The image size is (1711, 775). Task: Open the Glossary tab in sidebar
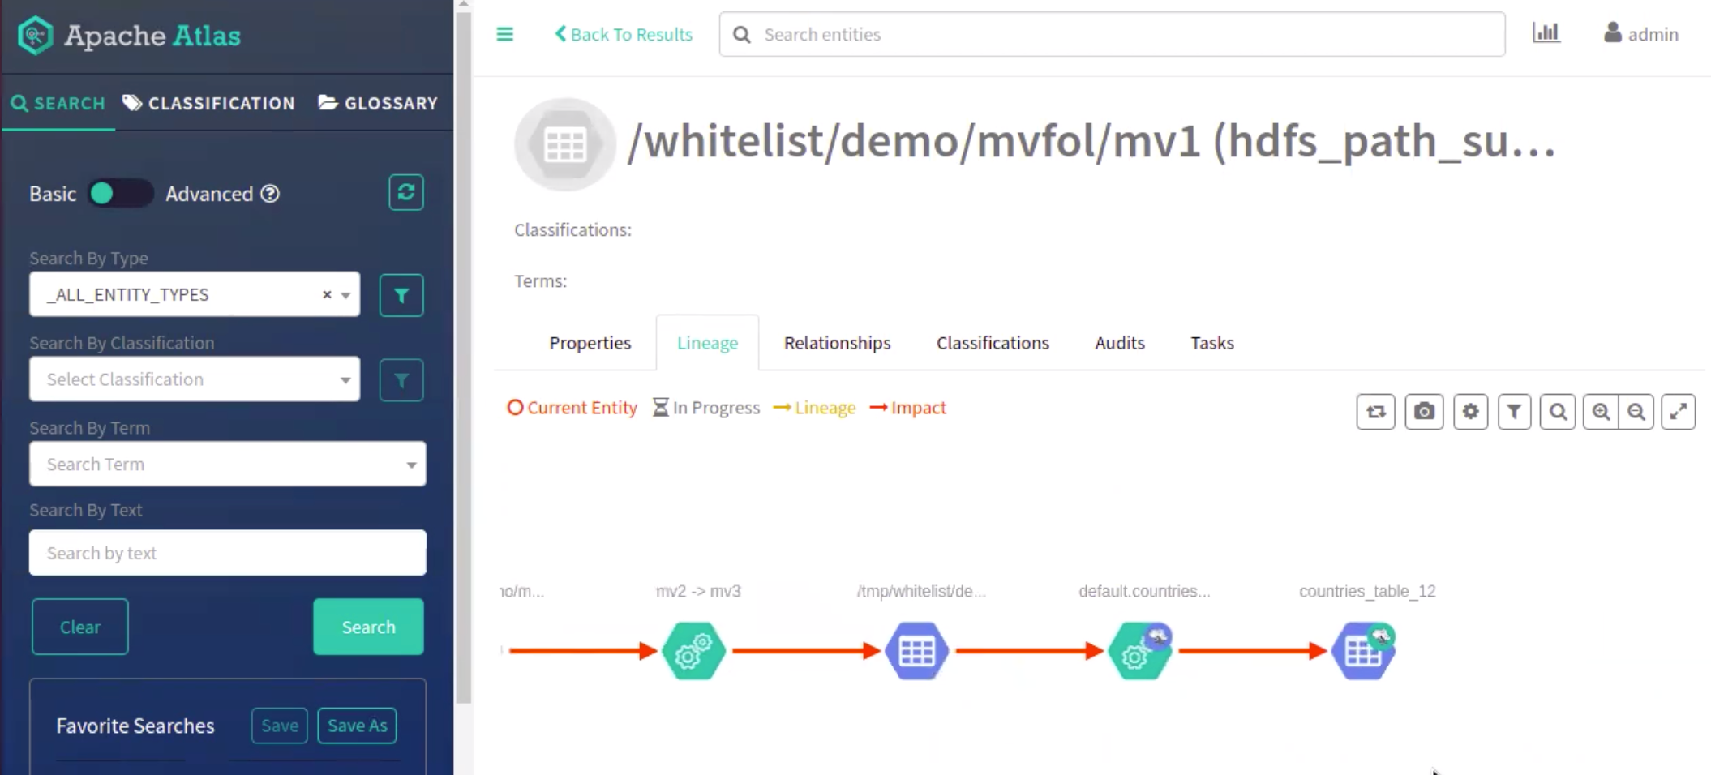(x=378, y=103)
